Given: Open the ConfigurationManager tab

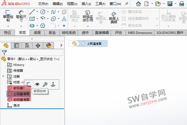Looking at the screenshot, I should pyautogui.click(x=27, y=46).
